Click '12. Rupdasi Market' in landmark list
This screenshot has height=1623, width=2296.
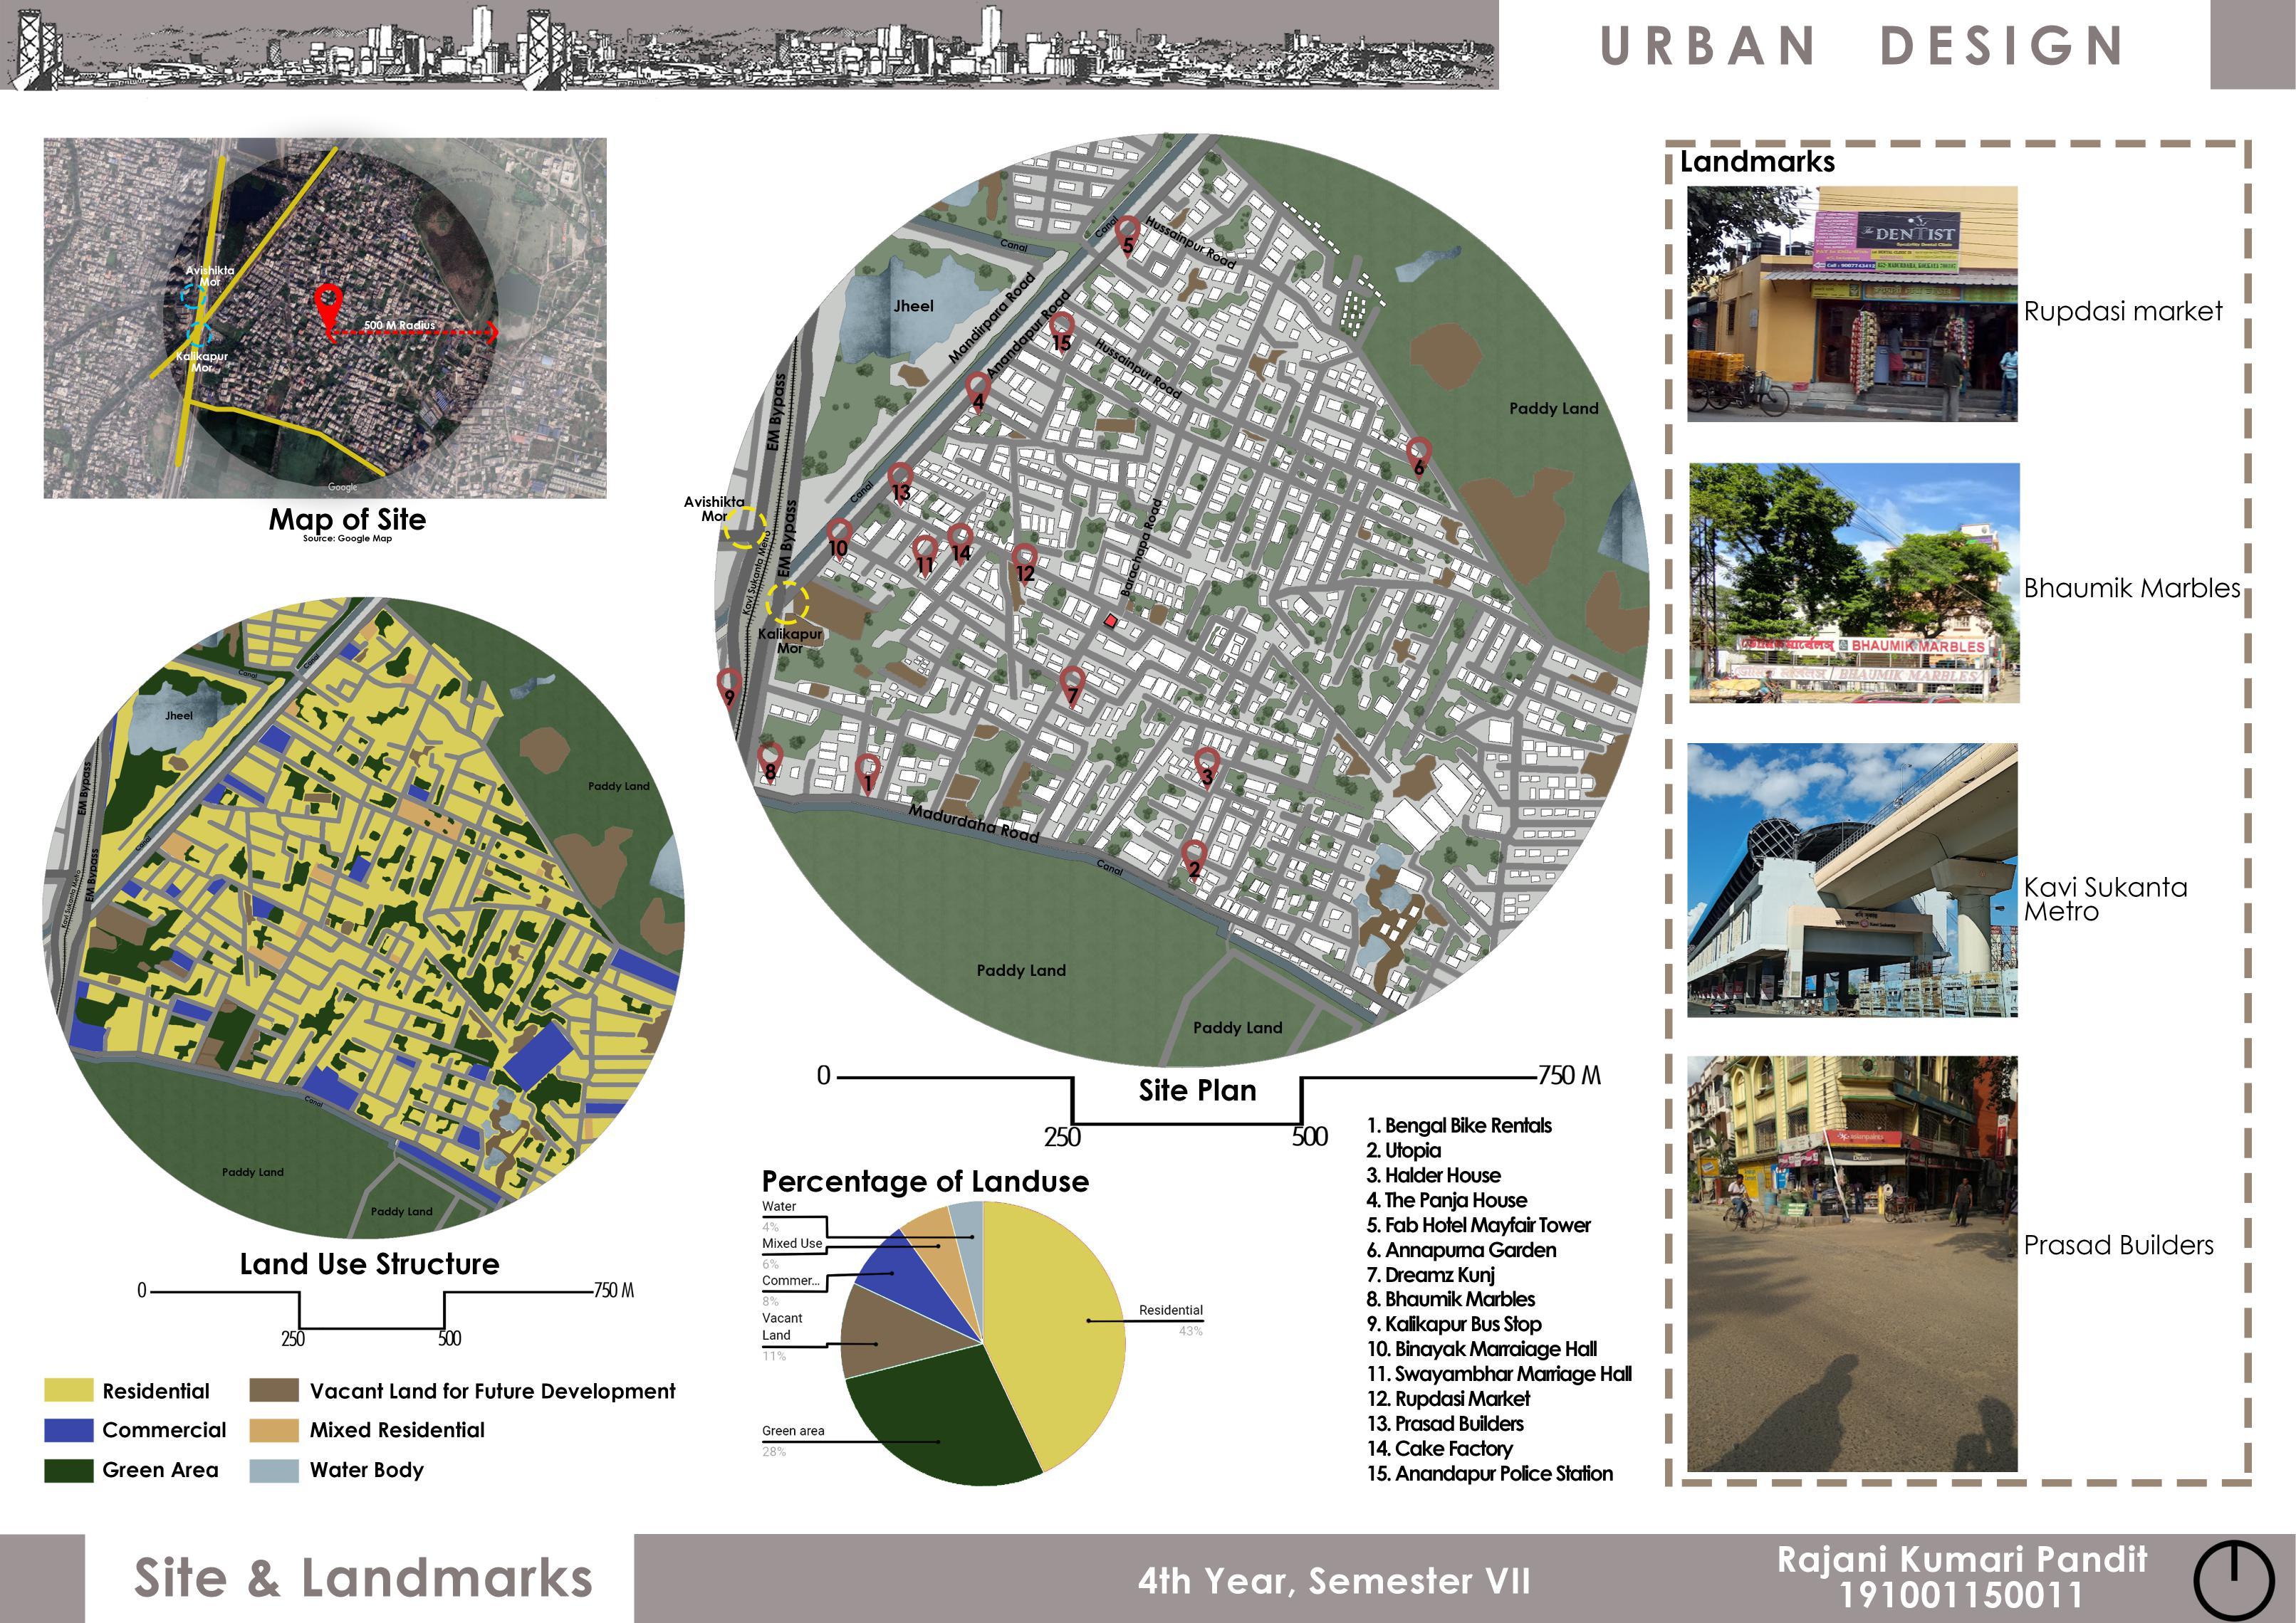click(x=1448, y=1398)
